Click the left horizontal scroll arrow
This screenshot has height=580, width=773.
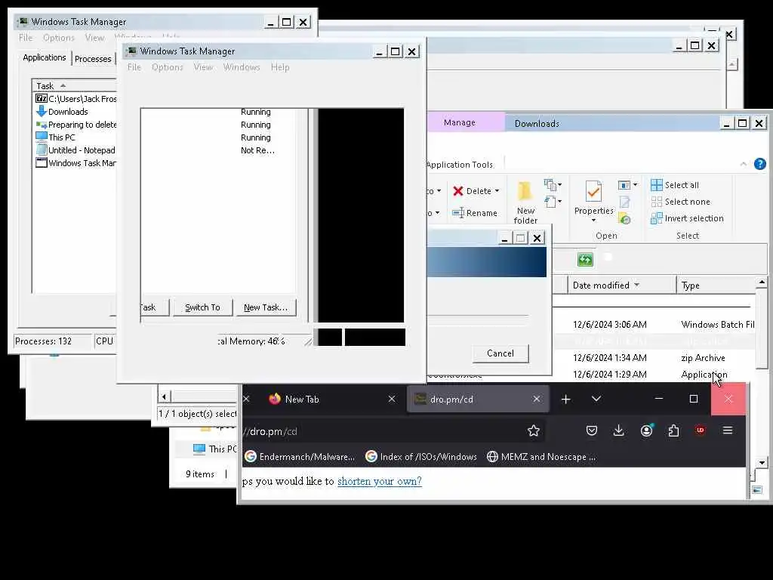click(164, 396)
